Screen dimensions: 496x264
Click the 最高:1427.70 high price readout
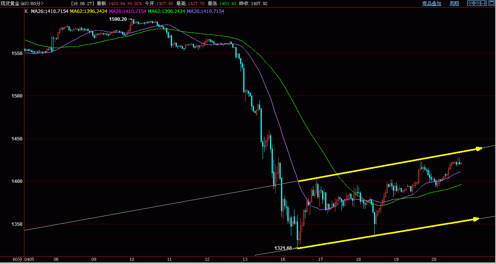(190, 4)
